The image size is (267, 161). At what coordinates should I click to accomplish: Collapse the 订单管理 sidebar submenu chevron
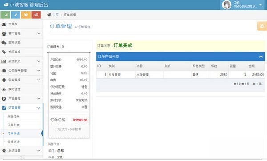[x=39, y=108]
